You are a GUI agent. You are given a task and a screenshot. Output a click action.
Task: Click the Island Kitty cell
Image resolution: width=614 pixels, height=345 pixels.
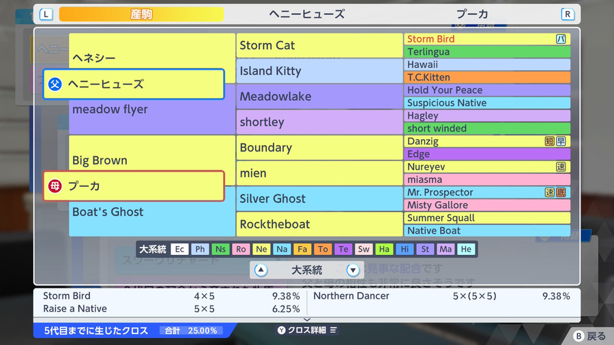coord(319,71)
